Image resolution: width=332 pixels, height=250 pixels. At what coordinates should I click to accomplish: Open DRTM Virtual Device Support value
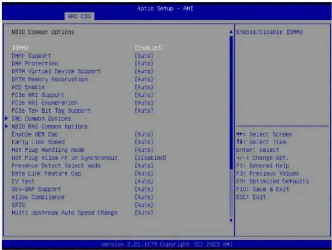tap(144, 71)
